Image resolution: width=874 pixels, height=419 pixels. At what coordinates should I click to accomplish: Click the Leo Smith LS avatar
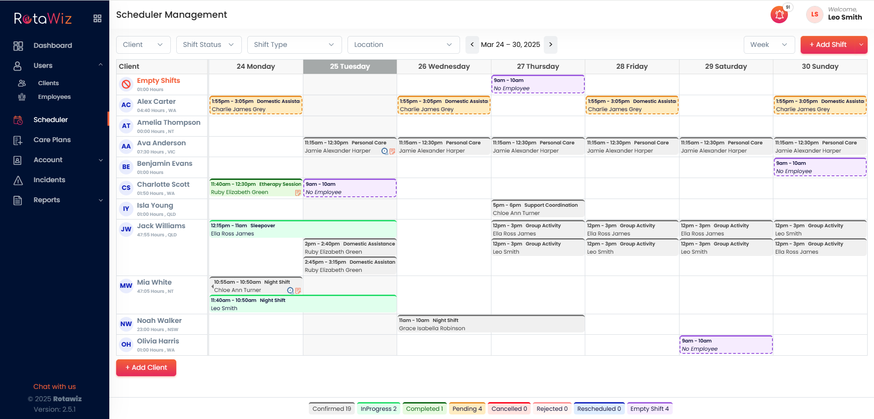pos(814,15)
